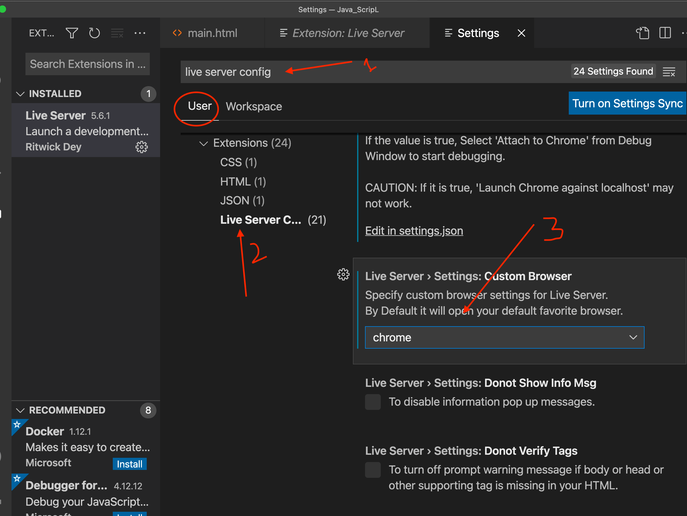
Task: Switch to the main.html tab
Action: click(212, 33)
